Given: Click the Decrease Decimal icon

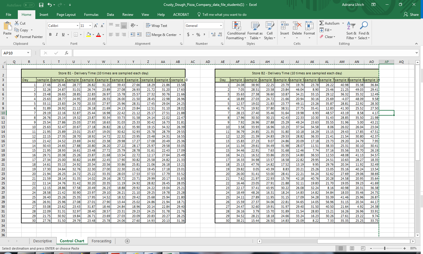Looking at the screenshot, I should tap(221, 35).
